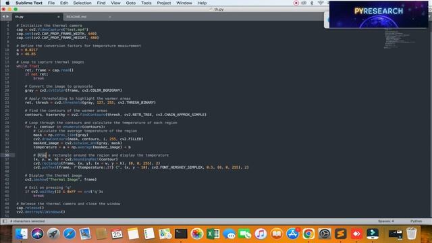432x243 pixels.
Task: Open the Window menu
Action: pos(184,3)
